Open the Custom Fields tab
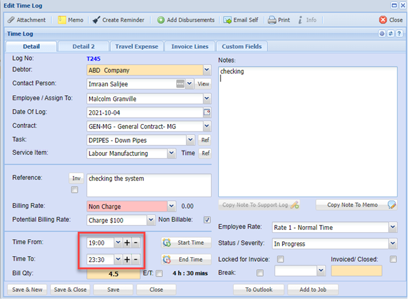The width and height of the screenshot is (408, 300). pyautogui.click(x=241, y=46)
